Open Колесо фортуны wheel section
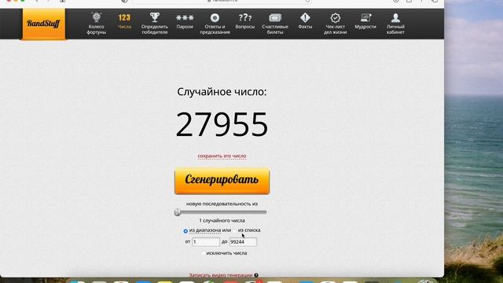This screenshot has width=503, height=283. [96, 23]
